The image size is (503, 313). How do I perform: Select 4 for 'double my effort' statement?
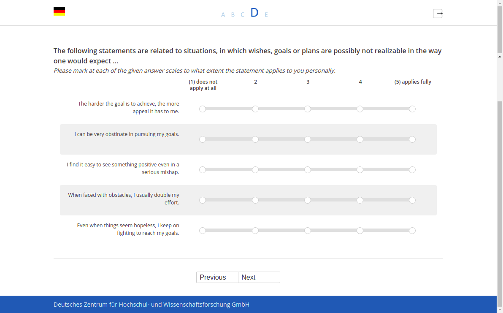(360, 200)
